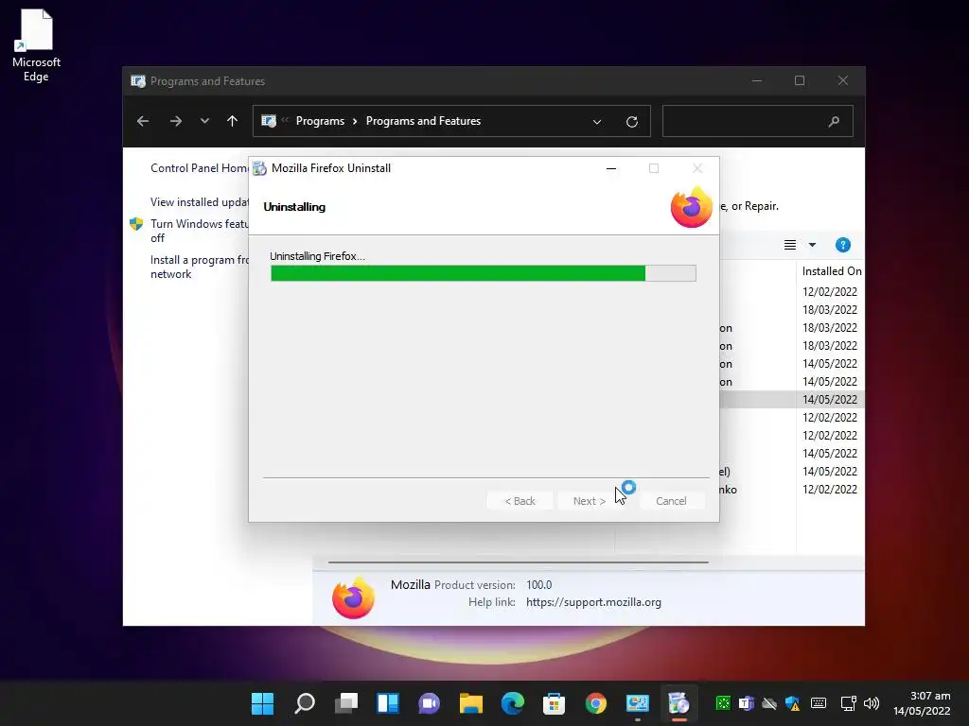Switch to Firefox uninstaller taskbar item
The width and height of the screenshot is (969, 726).
click(x=678, y=703)
